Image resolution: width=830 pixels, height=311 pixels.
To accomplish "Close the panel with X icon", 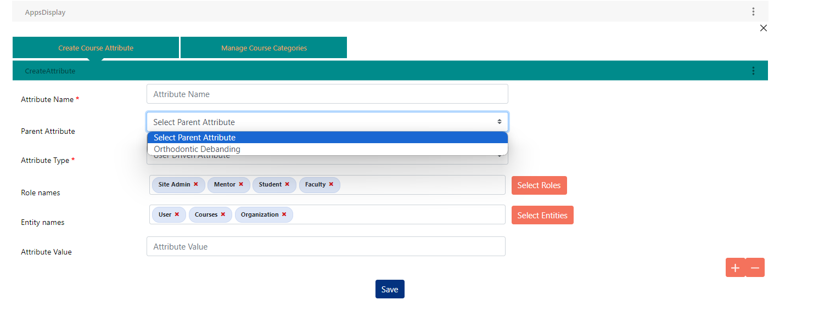I will [763, 28].
